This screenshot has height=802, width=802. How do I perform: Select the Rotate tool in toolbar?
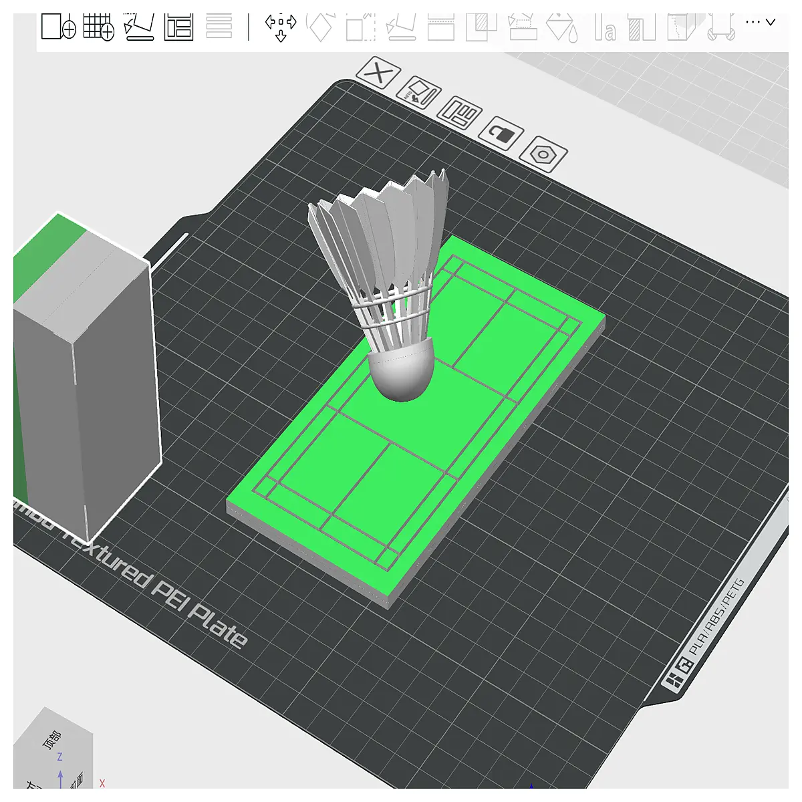[x=320, y=27]
